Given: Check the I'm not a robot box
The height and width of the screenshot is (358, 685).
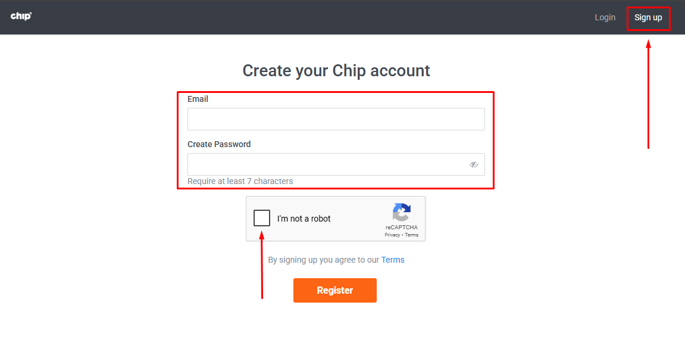Looking at the screenshot, I should pyautogui.click(x=262, y=217).
